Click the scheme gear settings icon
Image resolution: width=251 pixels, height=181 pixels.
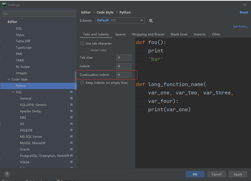151,20
